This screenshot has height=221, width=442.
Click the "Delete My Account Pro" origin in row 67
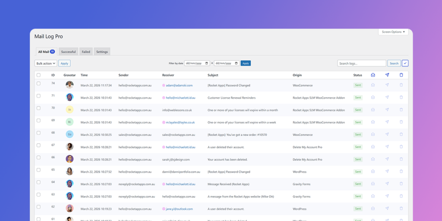307,147
